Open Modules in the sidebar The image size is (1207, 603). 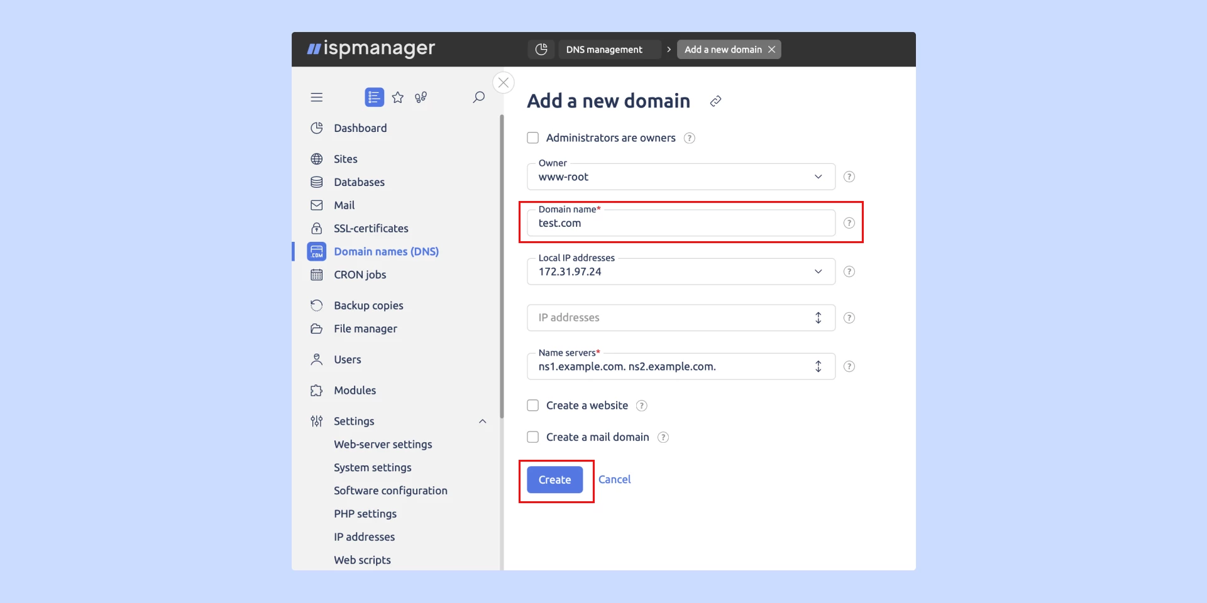[x=355, y=390]
